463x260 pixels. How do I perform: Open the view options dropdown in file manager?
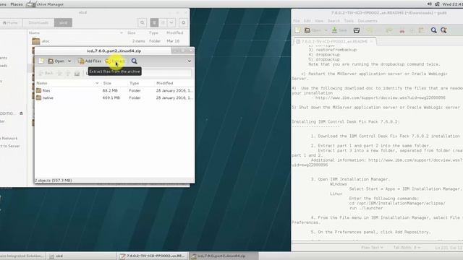point(171,22)
